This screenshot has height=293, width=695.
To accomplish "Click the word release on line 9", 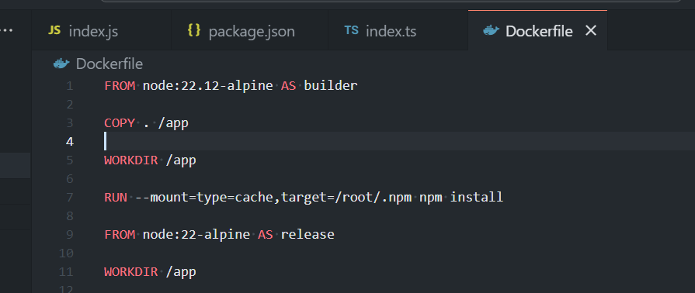I will (308, 235).
